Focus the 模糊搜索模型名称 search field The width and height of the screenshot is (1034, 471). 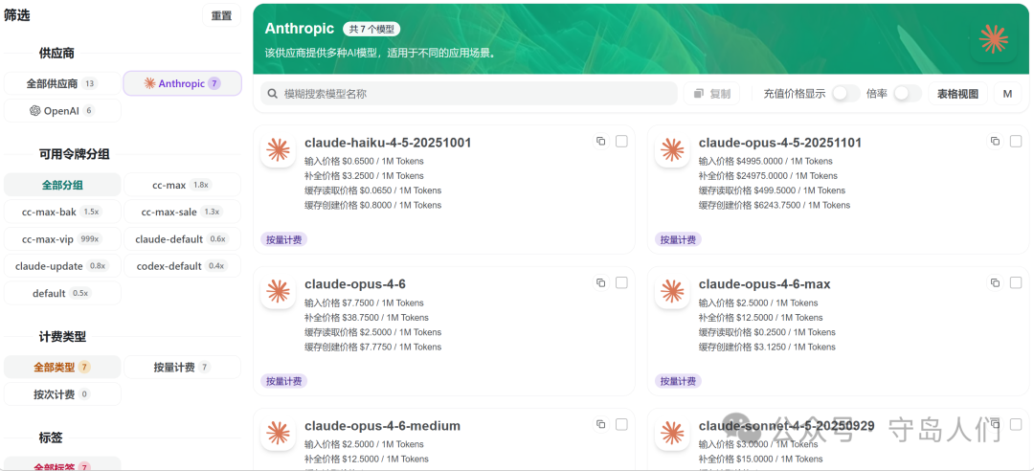(x=469, y=94)
